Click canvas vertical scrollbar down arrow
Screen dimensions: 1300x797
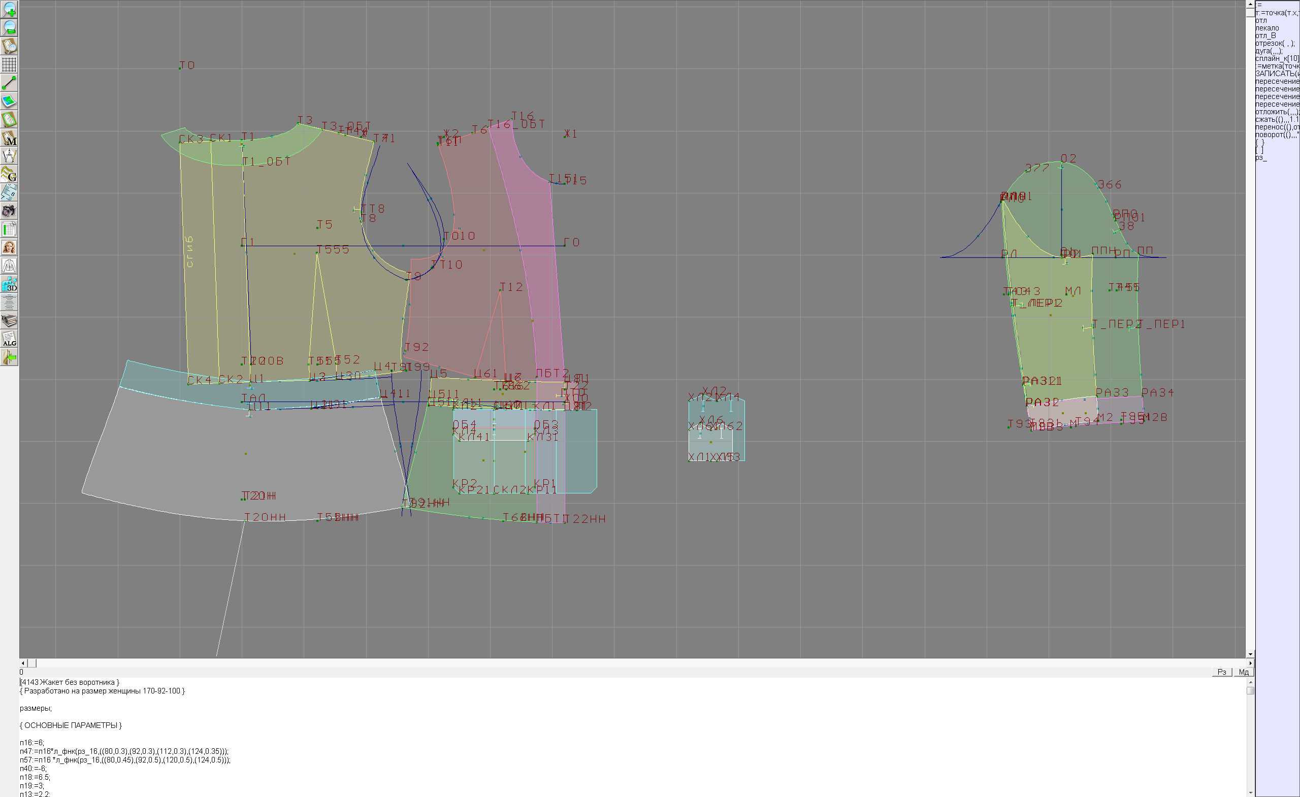coord(1250,654)
